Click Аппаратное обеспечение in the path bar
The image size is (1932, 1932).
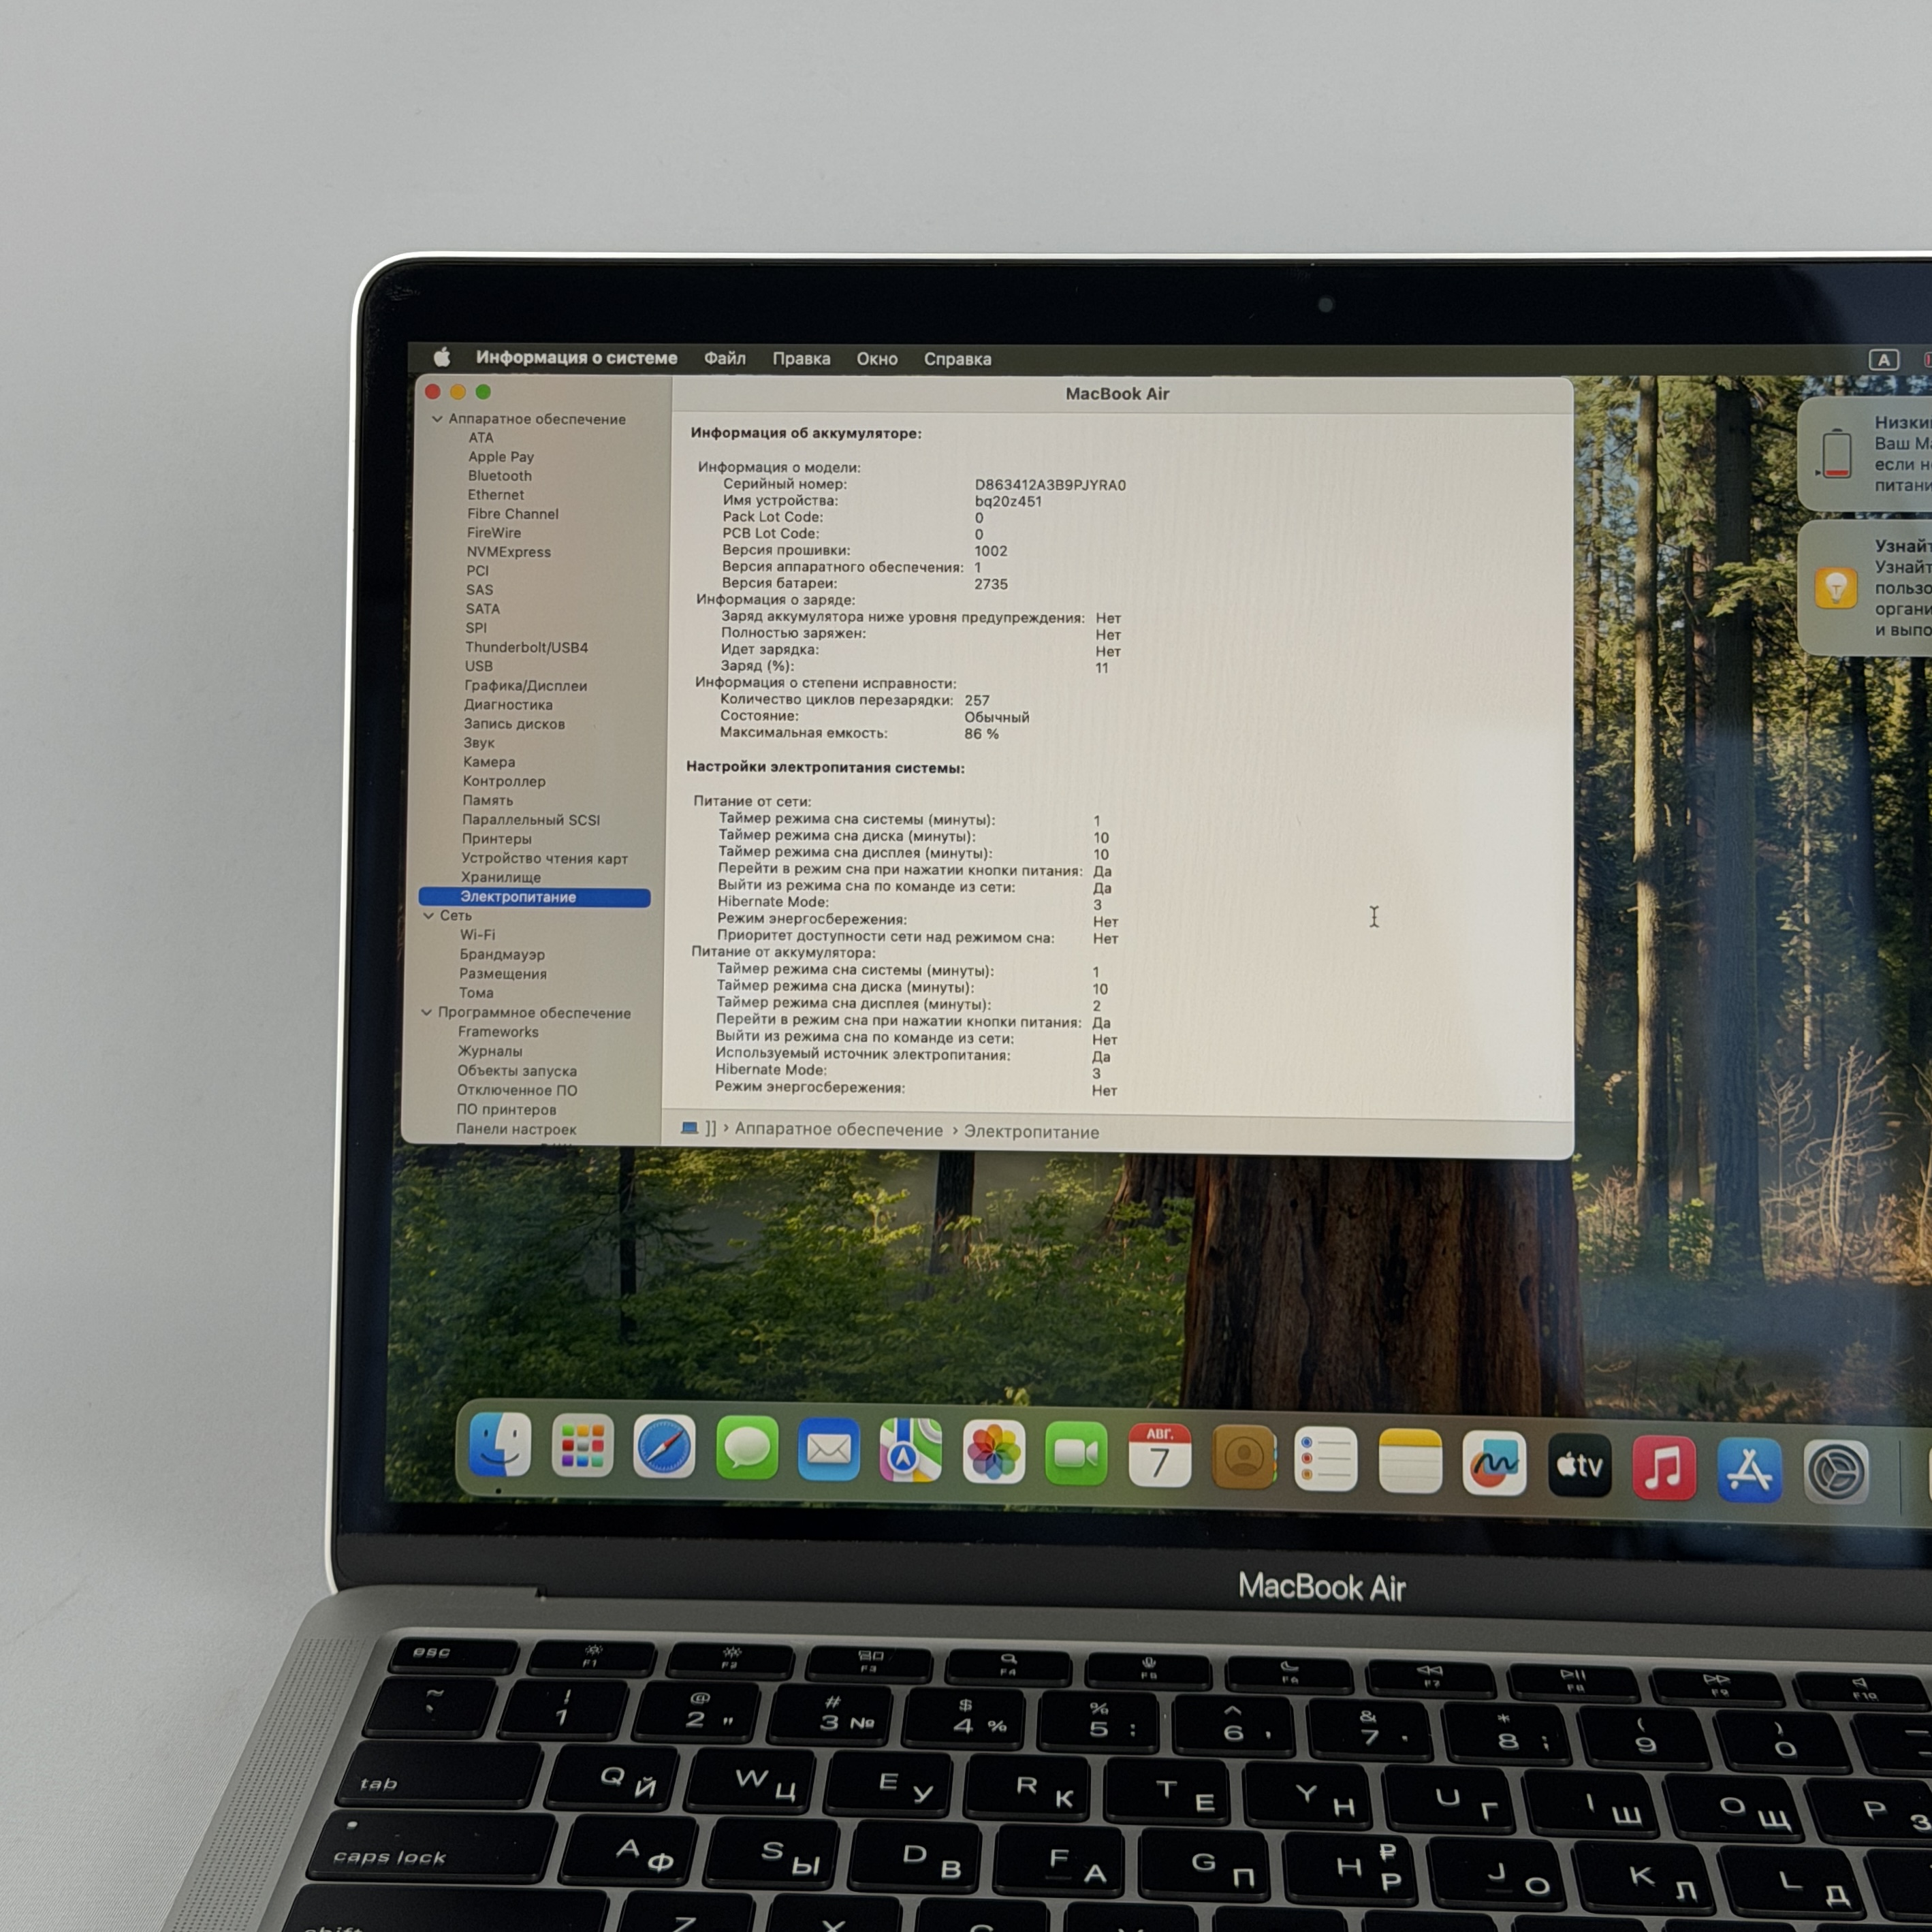(x=839, y=1129)
